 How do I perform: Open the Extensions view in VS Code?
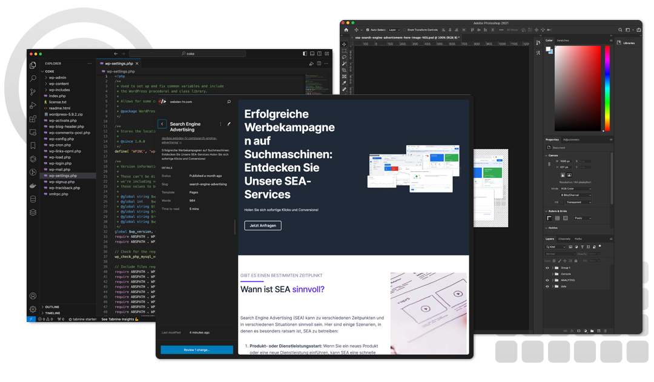pos(32,119)
